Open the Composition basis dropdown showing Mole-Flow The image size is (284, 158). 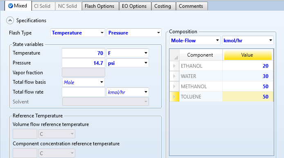click(195, 40)
